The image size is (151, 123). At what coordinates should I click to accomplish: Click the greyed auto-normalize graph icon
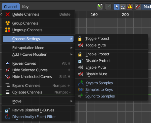(108, 7)
